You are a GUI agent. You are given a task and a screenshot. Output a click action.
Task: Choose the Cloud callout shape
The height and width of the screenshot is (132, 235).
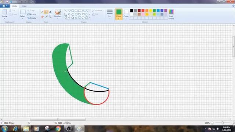coord(87,18)
